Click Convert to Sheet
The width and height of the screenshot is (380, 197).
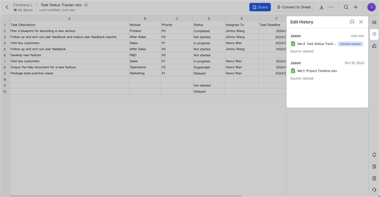click(294, 7)
